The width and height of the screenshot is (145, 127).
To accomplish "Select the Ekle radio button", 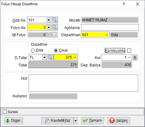I will [33, 50].
